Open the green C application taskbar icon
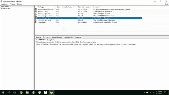 click(x=45, y=92)
